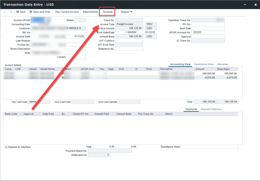Screen dimensions: 260x181
Task: Toggle the Release to Interface checkbox
Action: (x=6, y=147)
